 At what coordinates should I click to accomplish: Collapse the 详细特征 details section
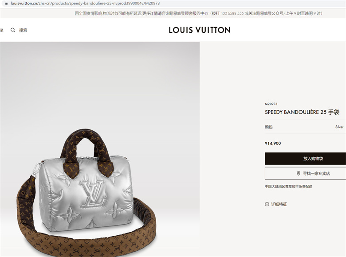coord(276,204)
